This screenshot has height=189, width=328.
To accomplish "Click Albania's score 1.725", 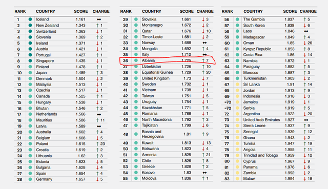I will coord(186,60).
